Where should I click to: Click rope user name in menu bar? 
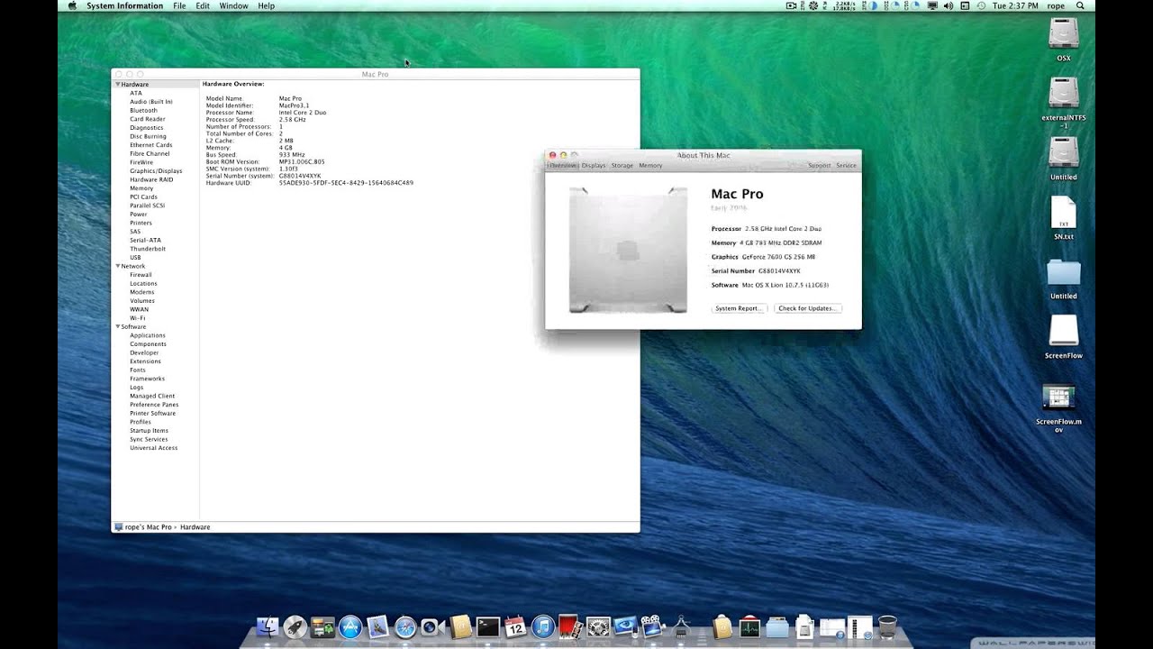pos(1056,5)
